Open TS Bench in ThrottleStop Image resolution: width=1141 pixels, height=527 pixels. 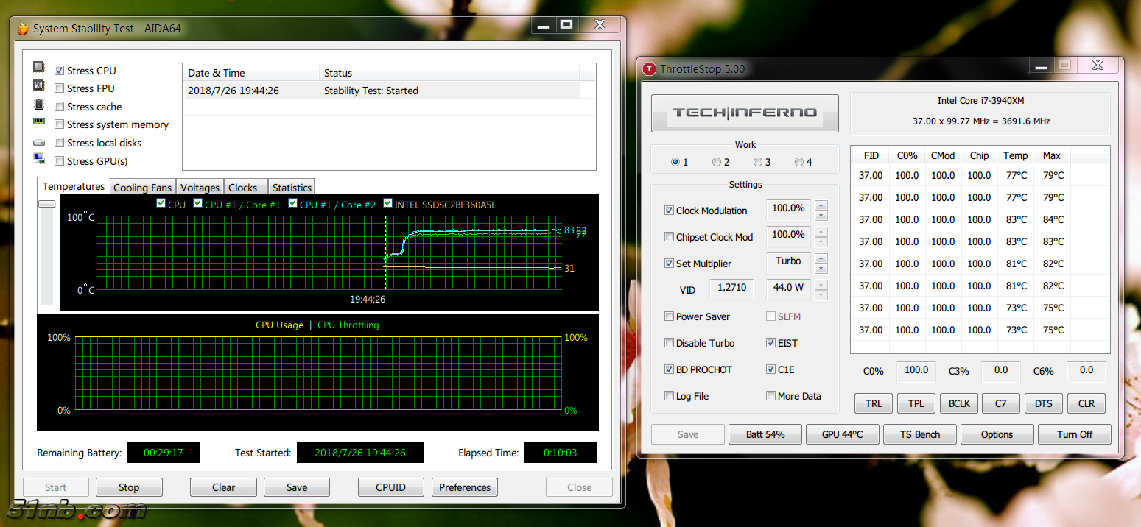coord(919,434)
